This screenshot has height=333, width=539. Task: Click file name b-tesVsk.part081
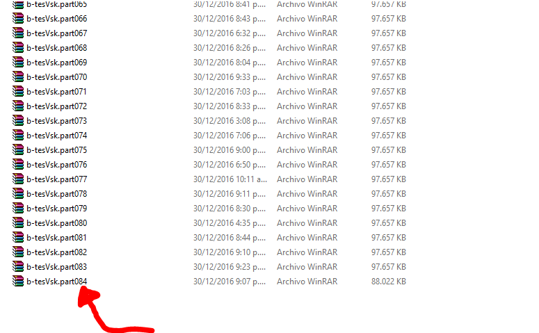click(x=57, y=238)
